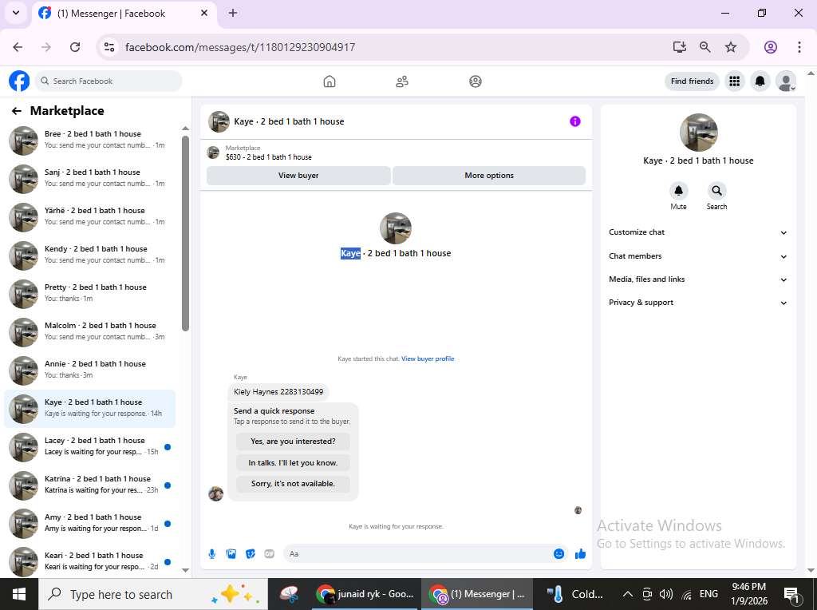The height and width of the screenshot is (610, 817).
Task: Open install app icon in address bar
Action: 680,47
